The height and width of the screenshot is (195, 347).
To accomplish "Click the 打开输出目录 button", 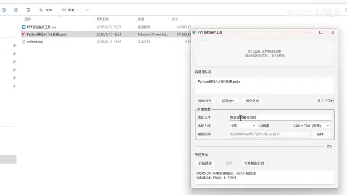I will pyautogui.click(x=254, y=164).
